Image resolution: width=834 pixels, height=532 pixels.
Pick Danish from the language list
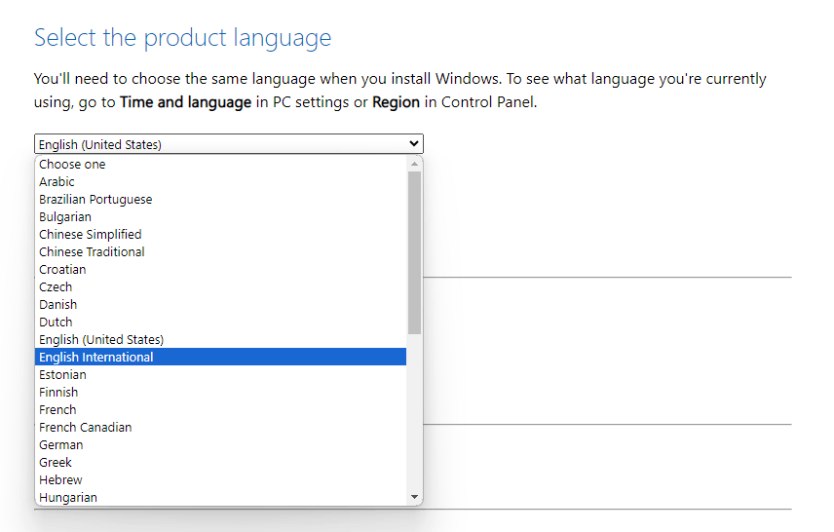(x=221, y=305)
